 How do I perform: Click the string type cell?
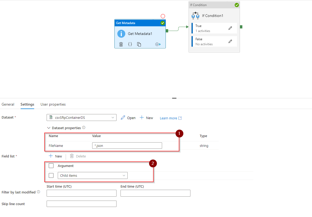point(204,146)
